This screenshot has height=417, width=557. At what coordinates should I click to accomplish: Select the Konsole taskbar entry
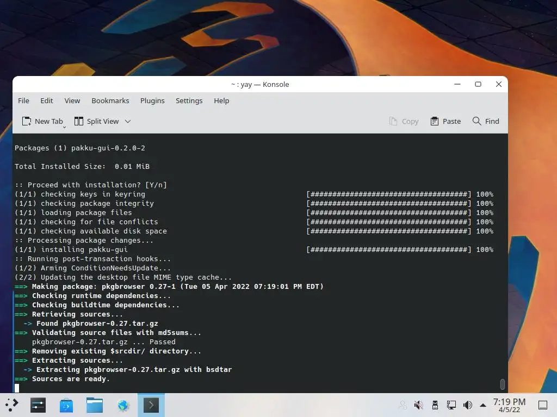click(x=151, y=405)
